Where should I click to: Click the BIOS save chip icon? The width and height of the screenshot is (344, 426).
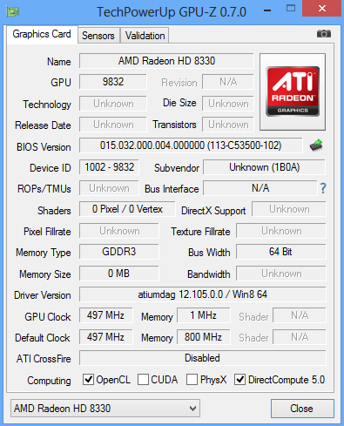pyautogui.click(x=316, y=145)
